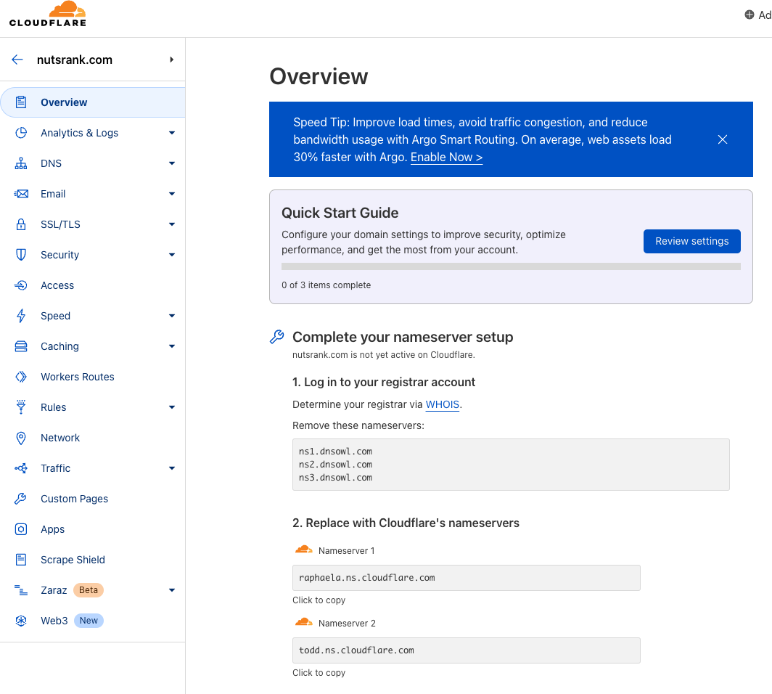
Task: Select the DNS section icon
Action: pos(20,163)
